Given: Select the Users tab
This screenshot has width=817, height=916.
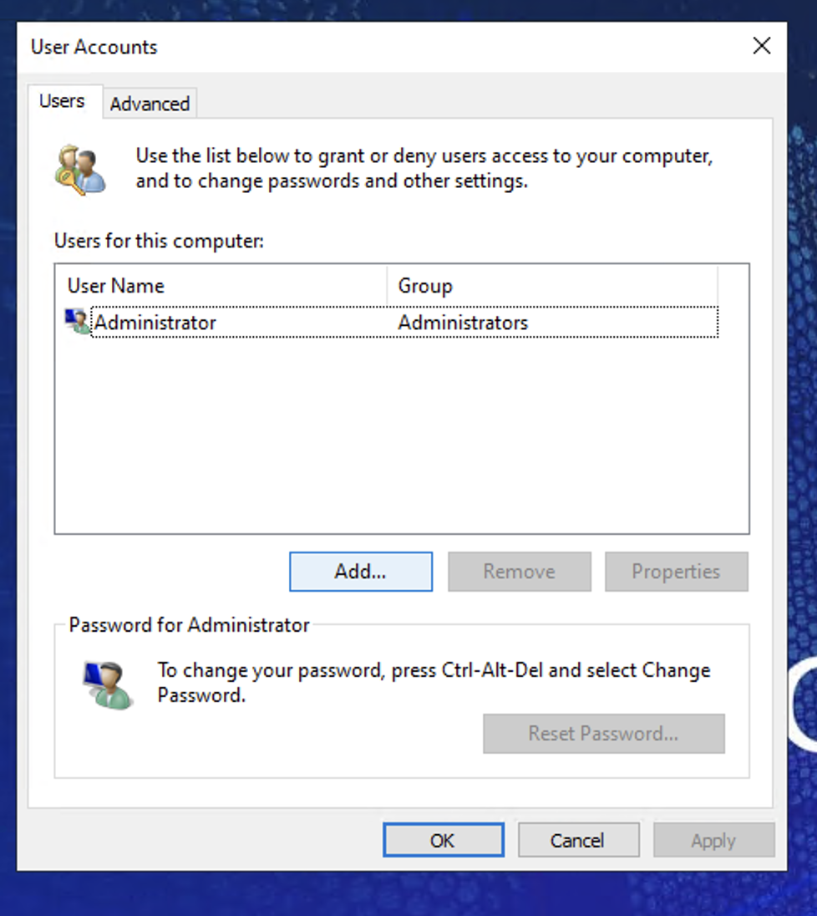Looking at the screenshot, I should click(x=62, y=101).
